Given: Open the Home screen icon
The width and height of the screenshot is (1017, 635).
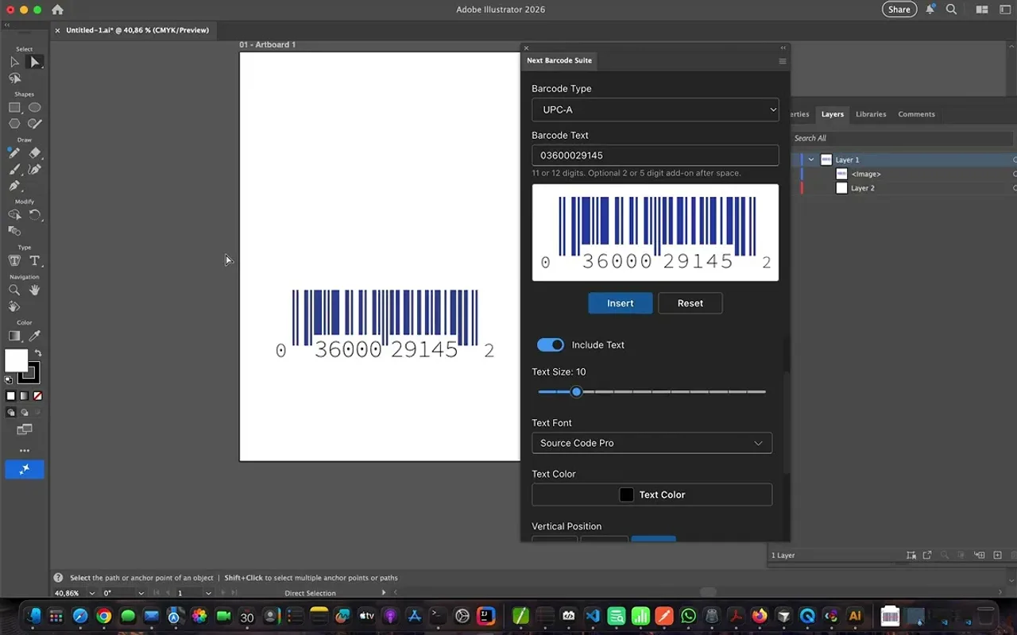Looking at the screenshot, I should 57,10.
